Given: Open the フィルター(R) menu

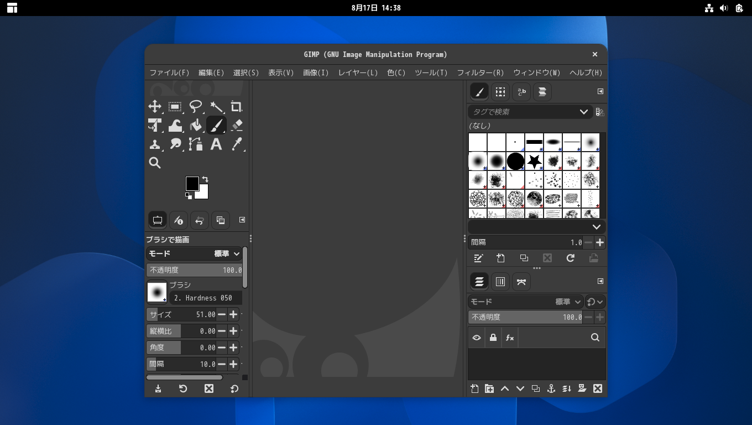Looking at the screenshot, I should point(481,72).
